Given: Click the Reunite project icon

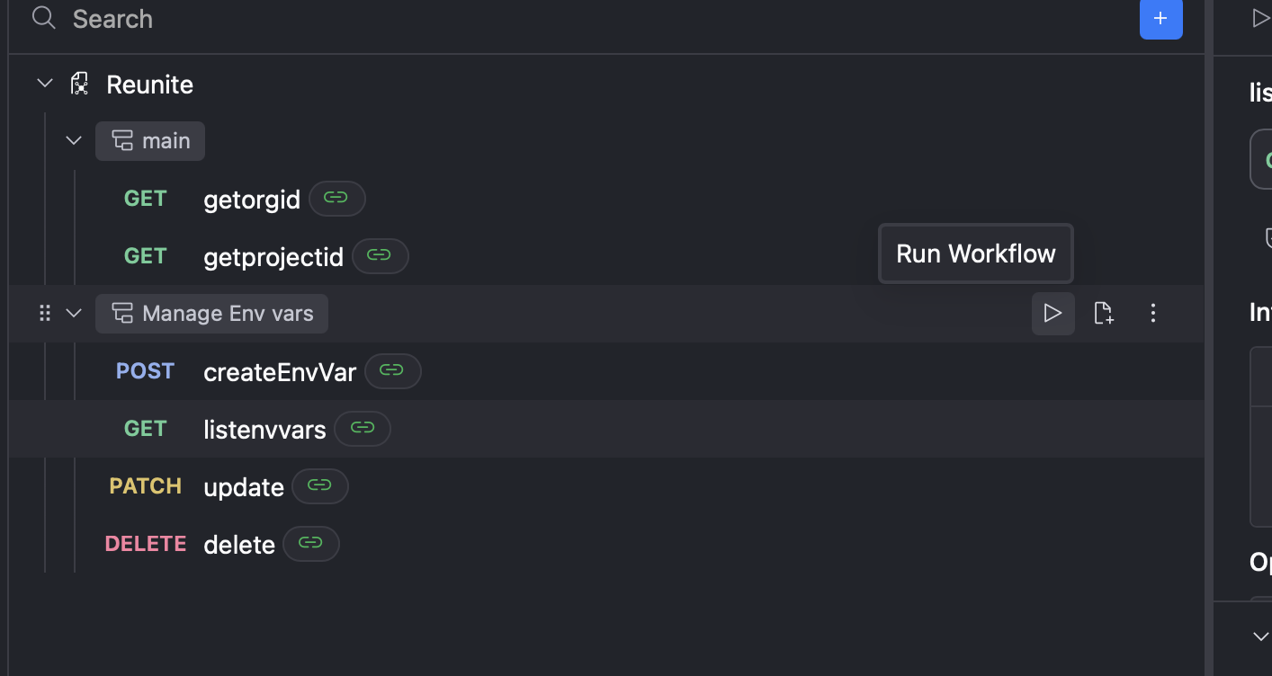Looking at the screenshot, I should click(x=81, y=84).
